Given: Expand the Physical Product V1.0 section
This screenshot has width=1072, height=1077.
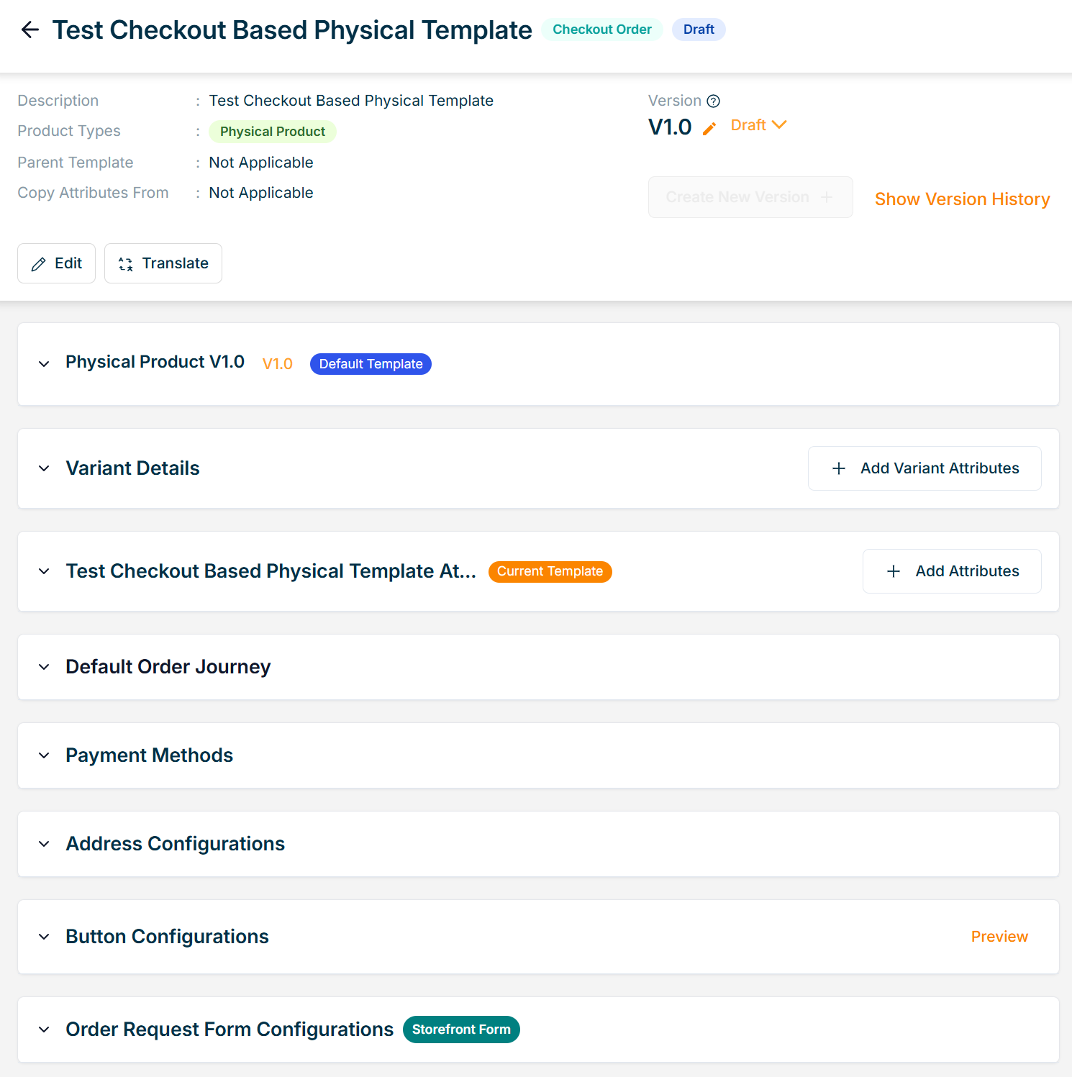Looking at the screenshot, I should (x=44, y=364).
